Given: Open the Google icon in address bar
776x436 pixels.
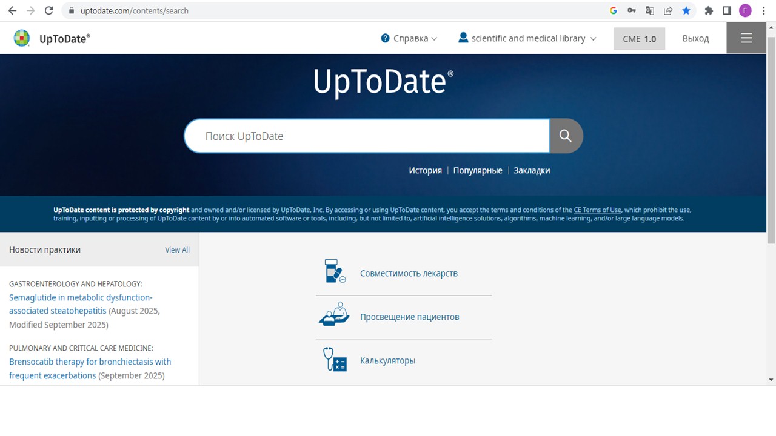Looking at the screenshot, I should (614, 10).
